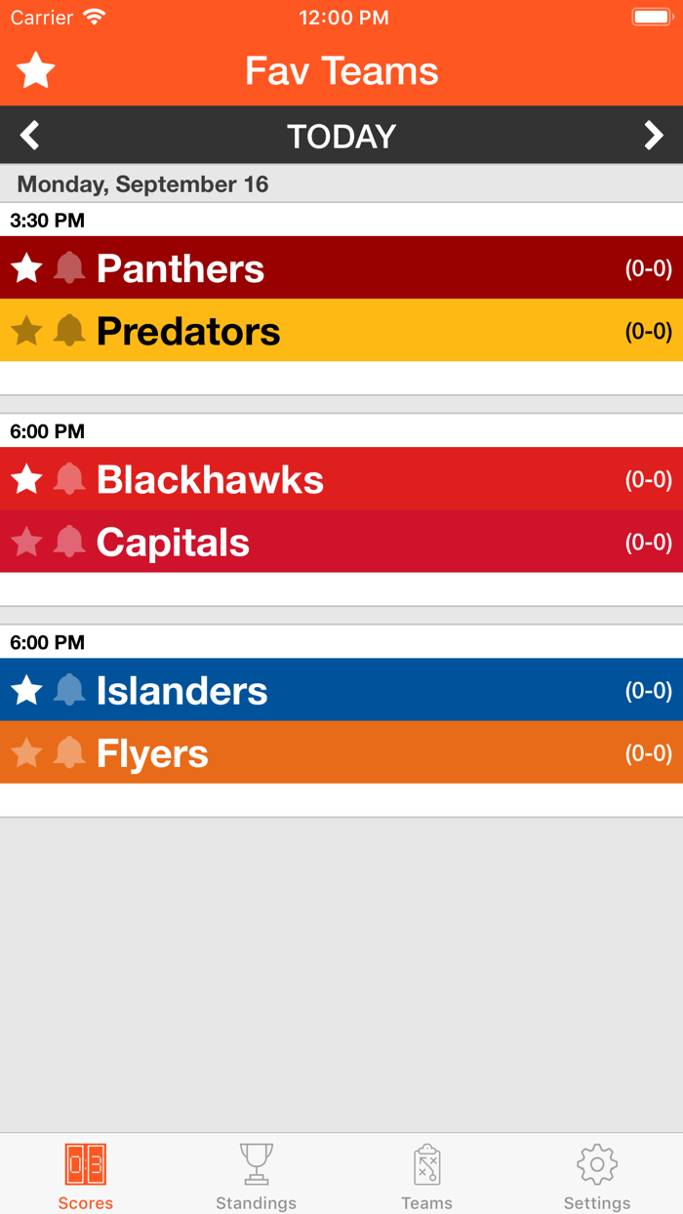Switch to the Teams tab

pos(426,1176)
